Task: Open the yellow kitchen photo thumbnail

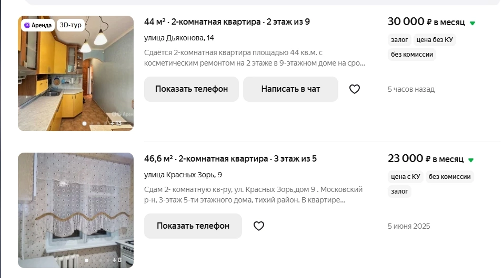Action: tap(76, 73)
